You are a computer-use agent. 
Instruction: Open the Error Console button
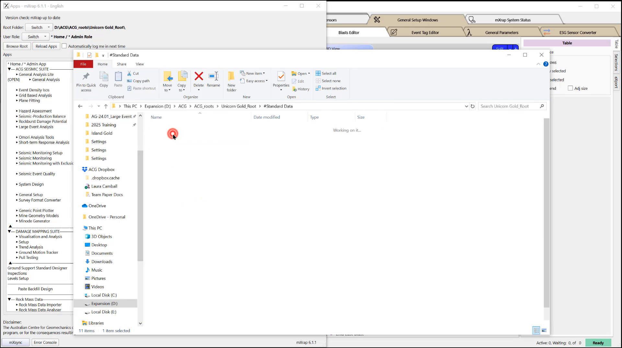coord(45,342)
